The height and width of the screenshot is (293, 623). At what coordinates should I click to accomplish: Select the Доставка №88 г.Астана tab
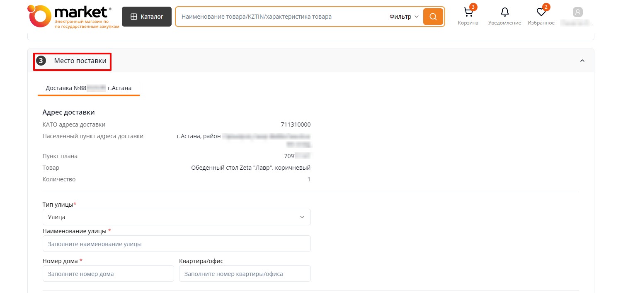pyautogui.click(x=88, y=88)
